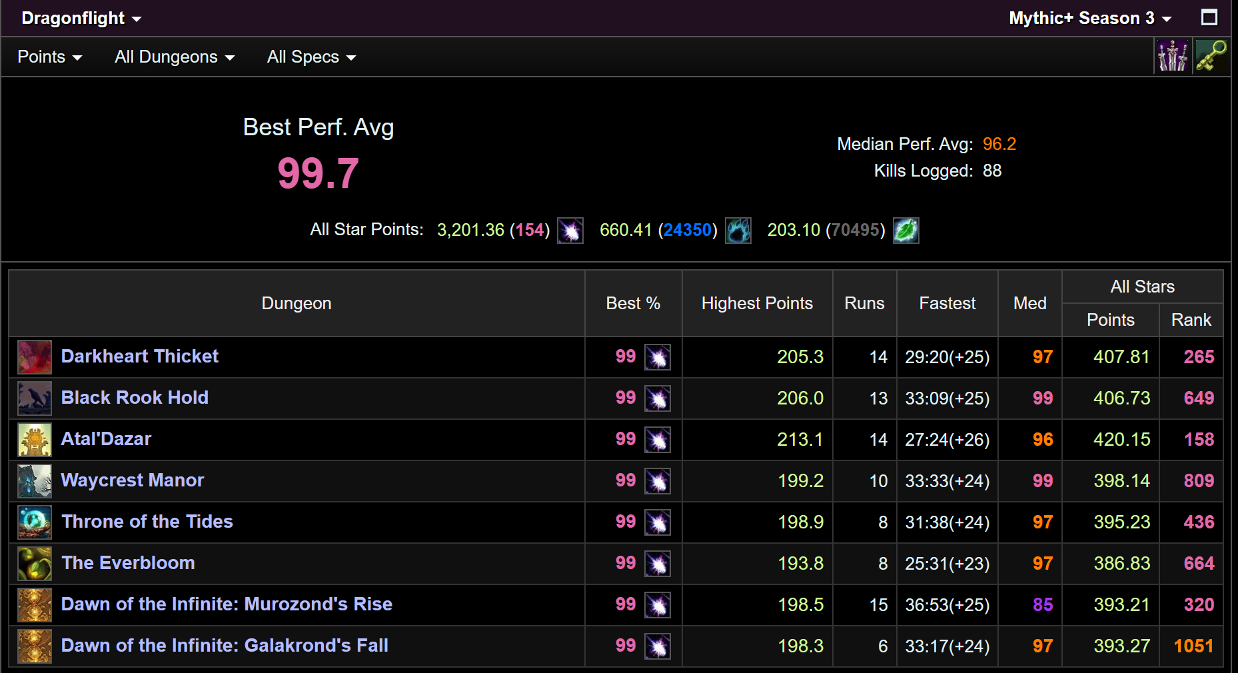Click the Dungeon column header

(x=297, y=303)
